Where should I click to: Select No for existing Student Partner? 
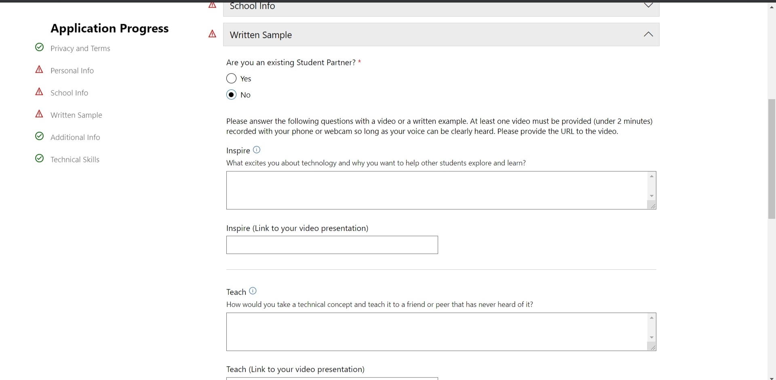click(x=231, y=95)
